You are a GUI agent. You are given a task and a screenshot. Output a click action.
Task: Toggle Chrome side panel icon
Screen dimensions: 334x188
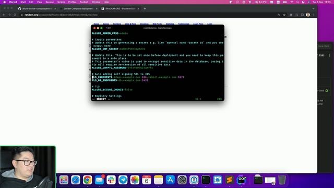point(302,15)
